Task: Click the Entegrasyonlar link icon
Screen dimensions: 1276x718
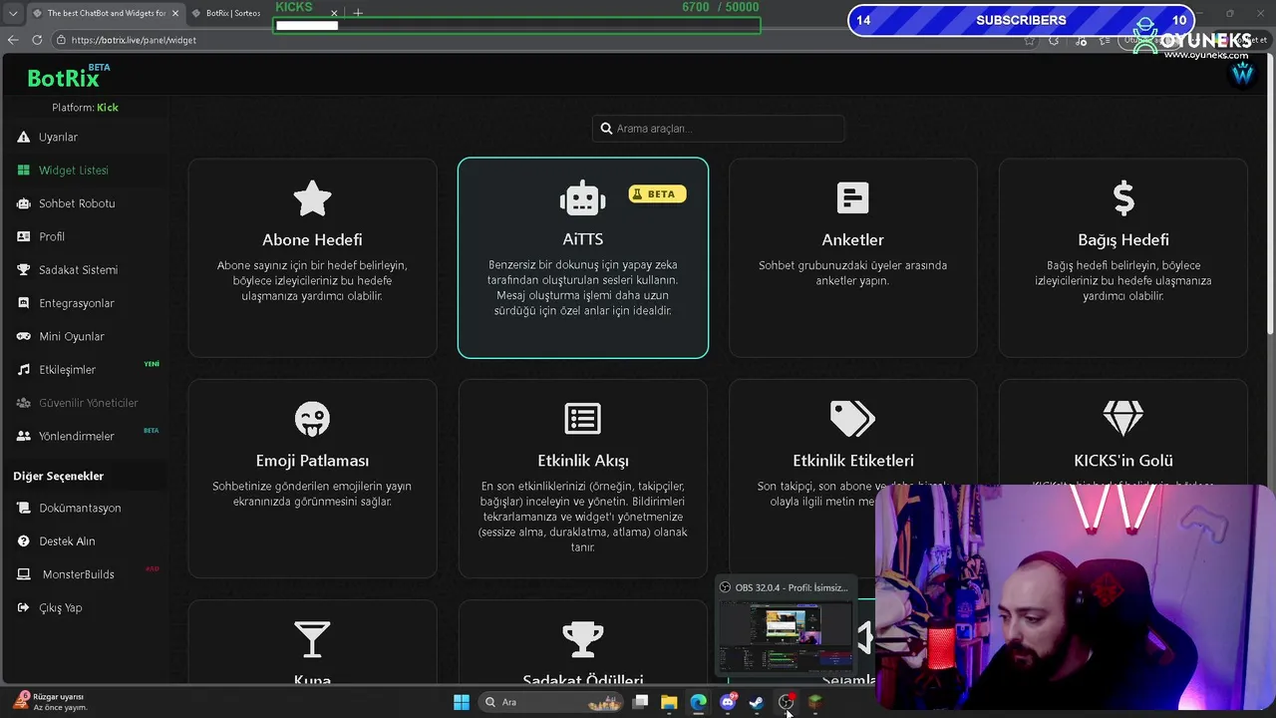Action: (x=23, y=303)
